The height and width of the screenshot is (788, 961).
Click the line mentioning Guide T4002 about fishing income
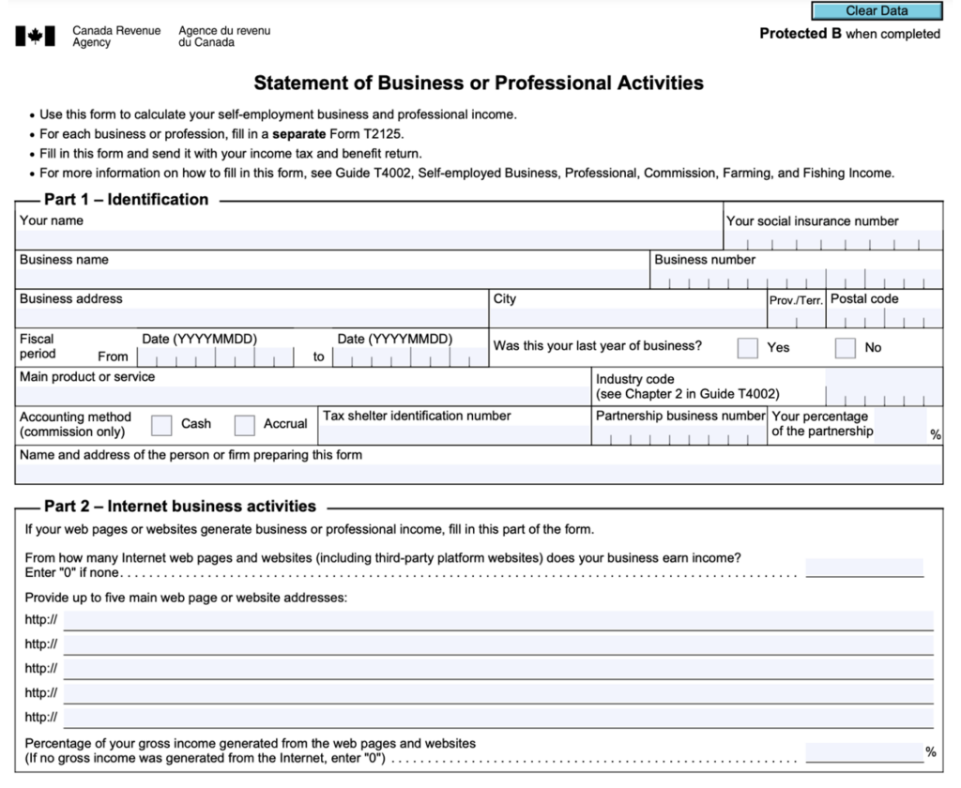(x=466, y=174)
